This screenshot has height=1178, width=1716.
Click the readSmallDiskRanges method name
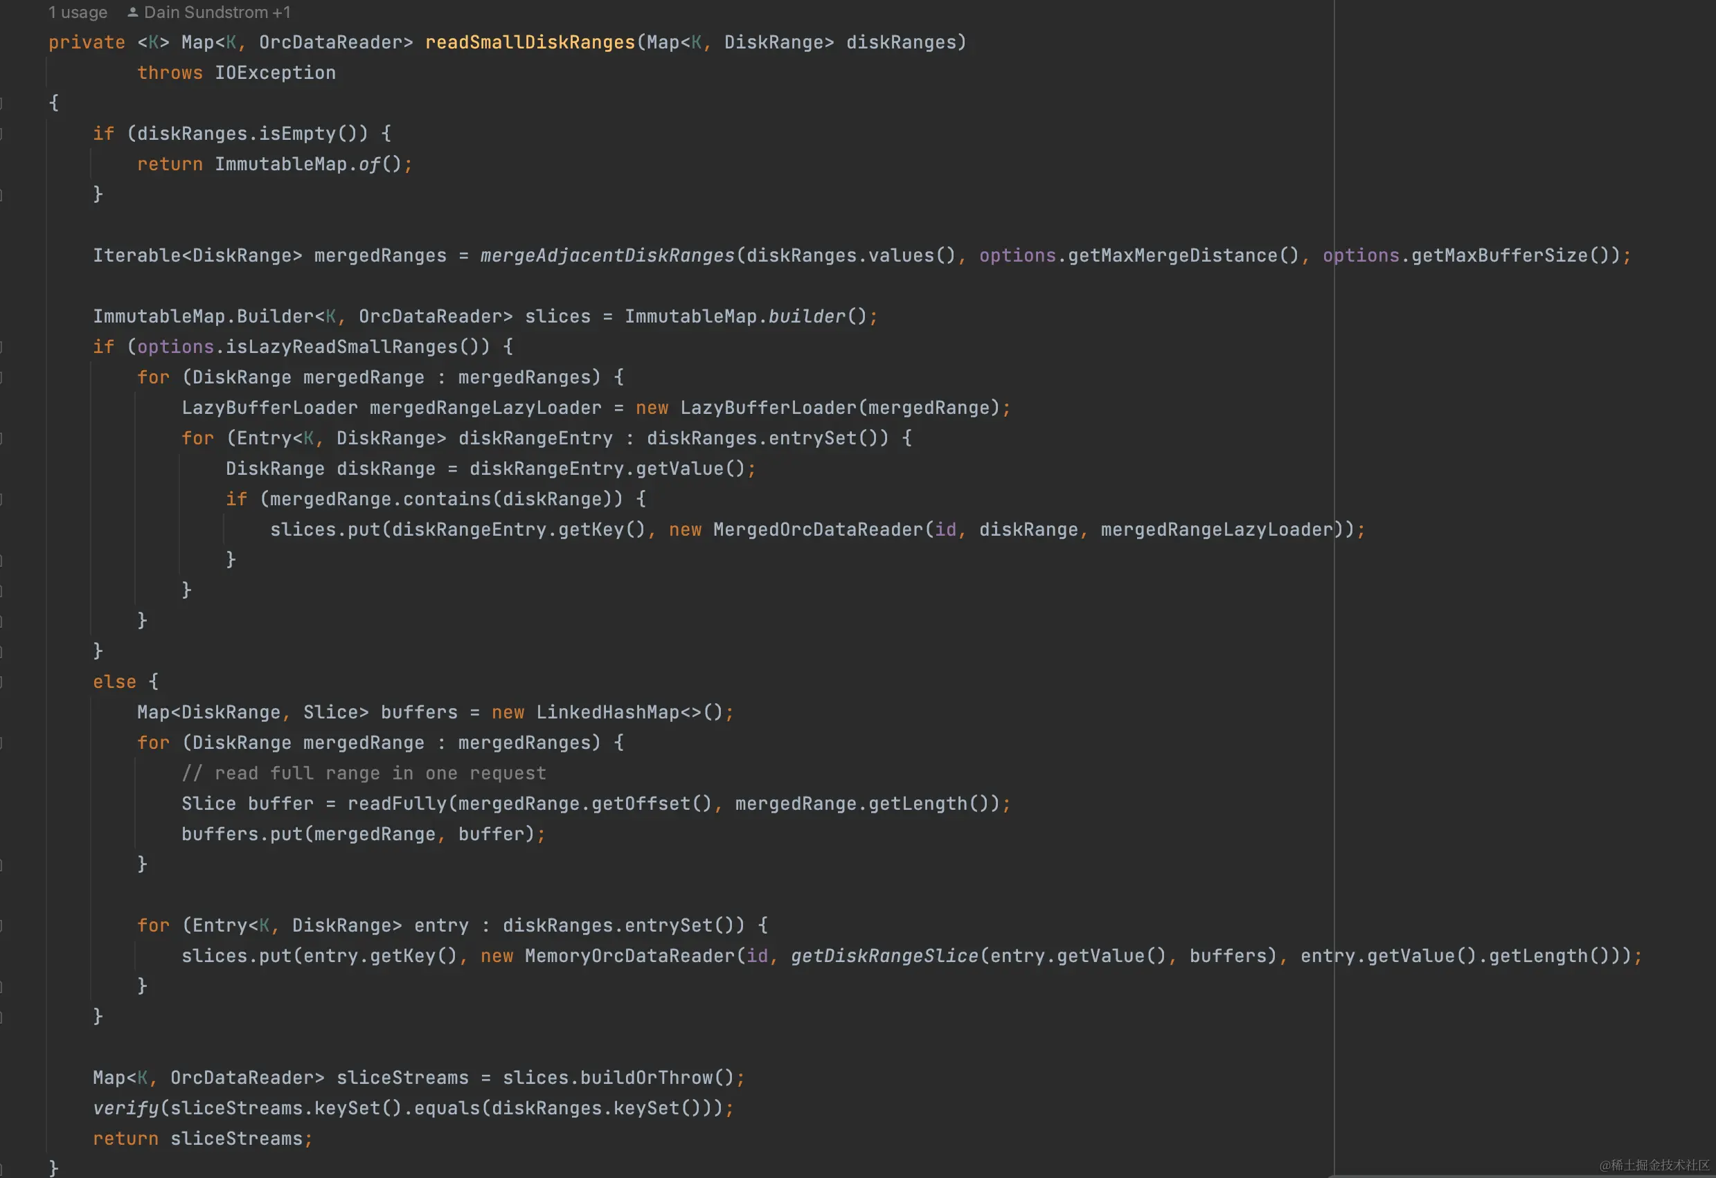coord(530,42)
